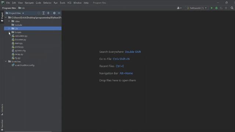Click the Alt+Home shortcut text

tap(126, 73)
